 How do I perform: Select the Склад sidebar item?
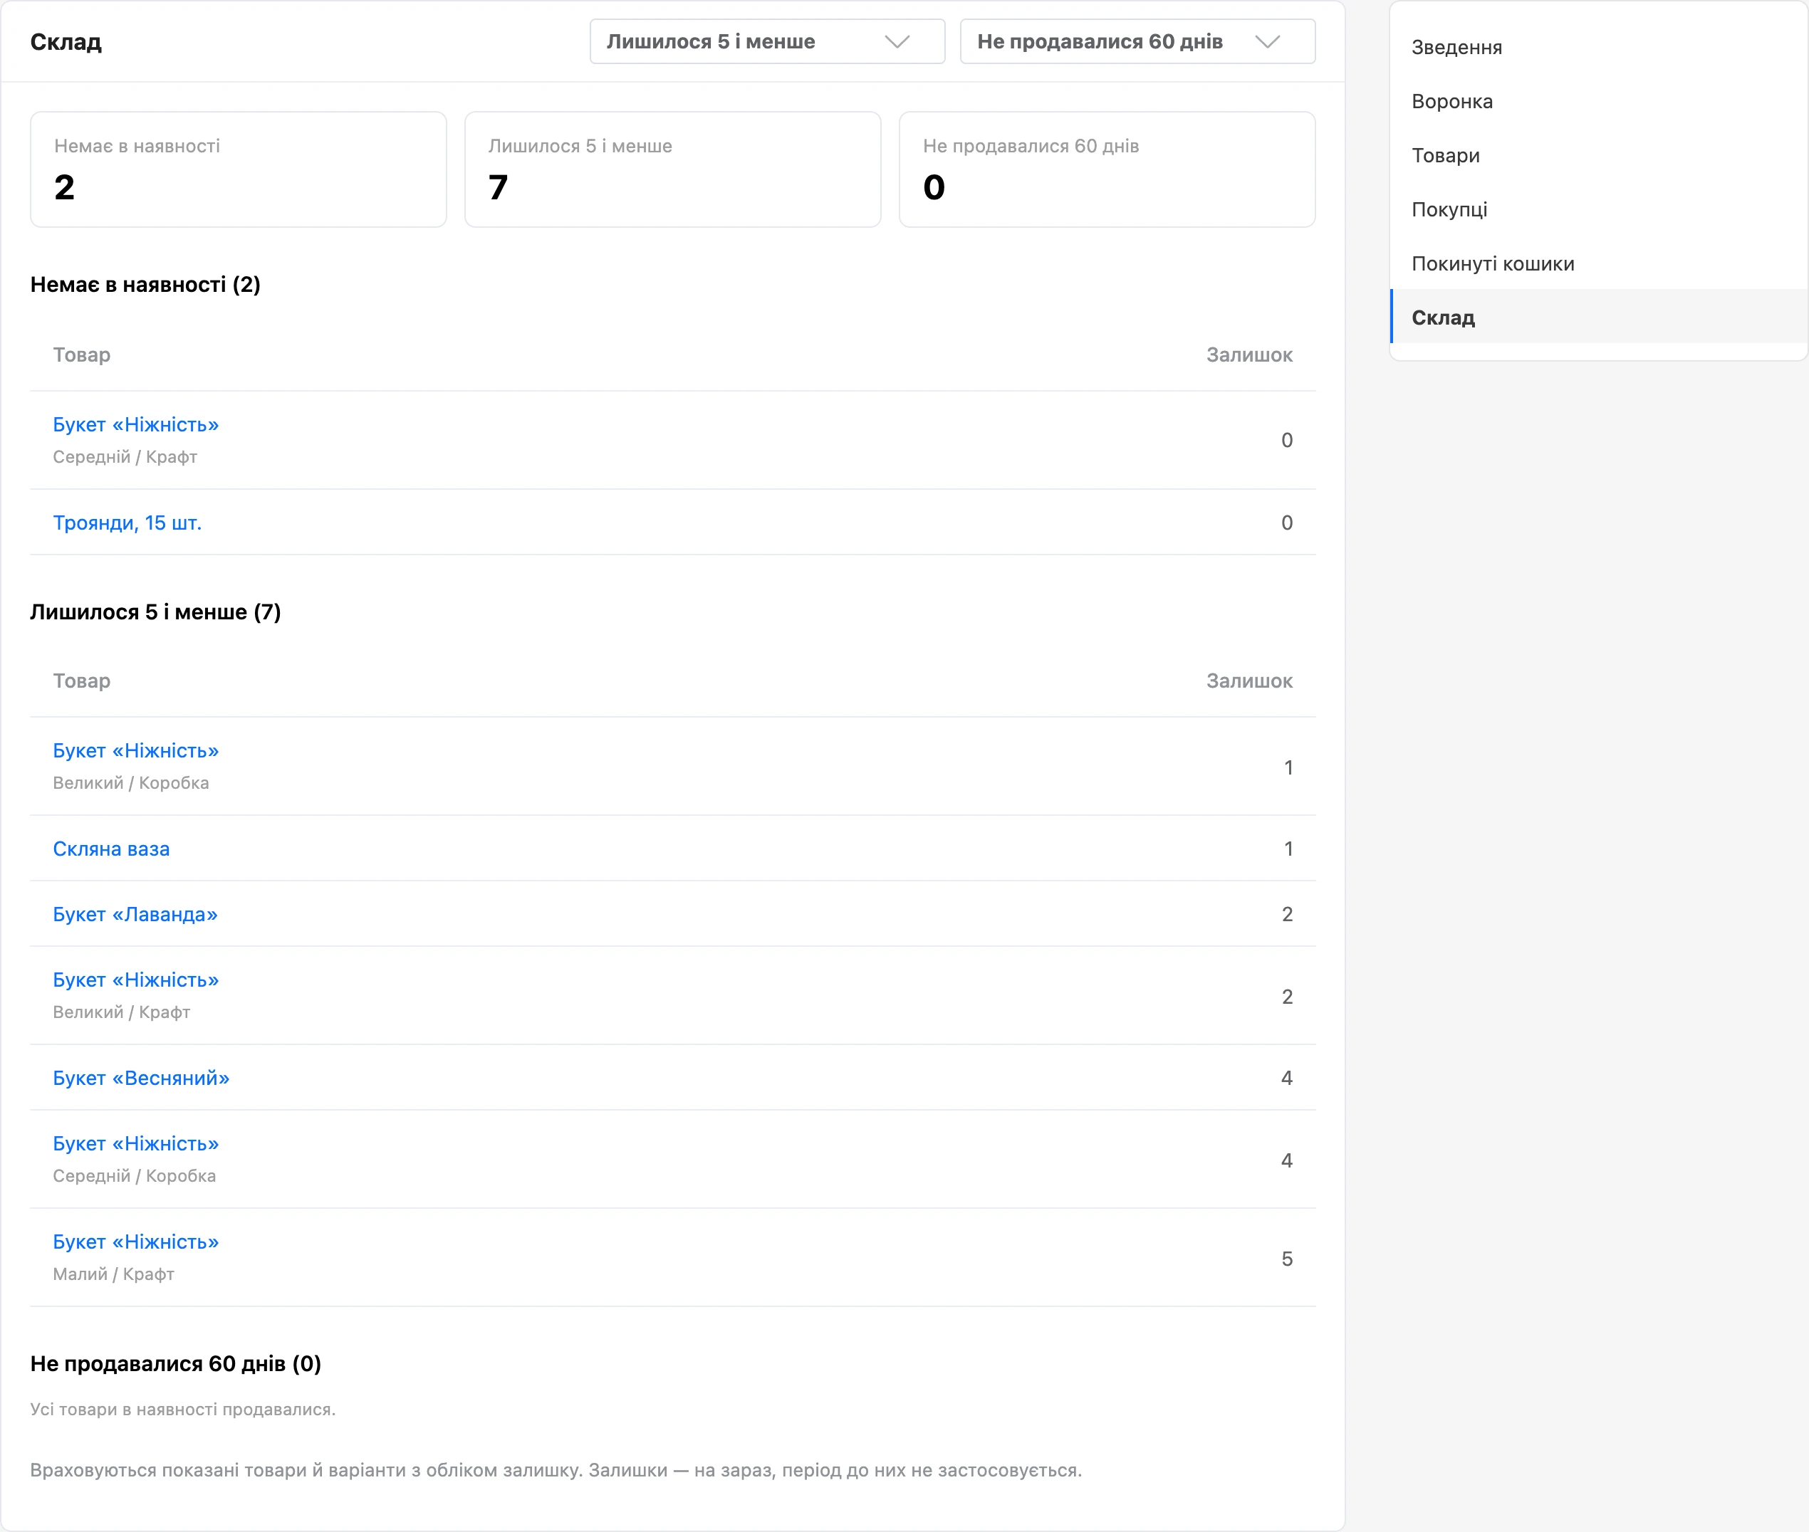1598,317
